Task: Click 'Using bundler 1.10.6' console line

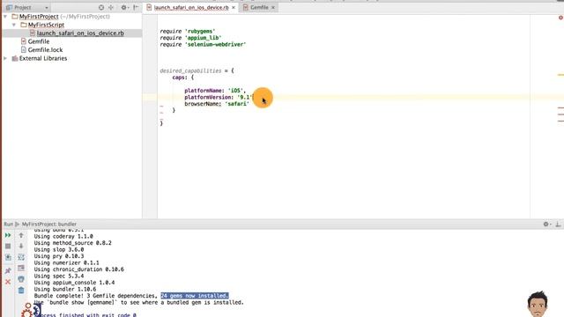Action: (x=65, y=289)
